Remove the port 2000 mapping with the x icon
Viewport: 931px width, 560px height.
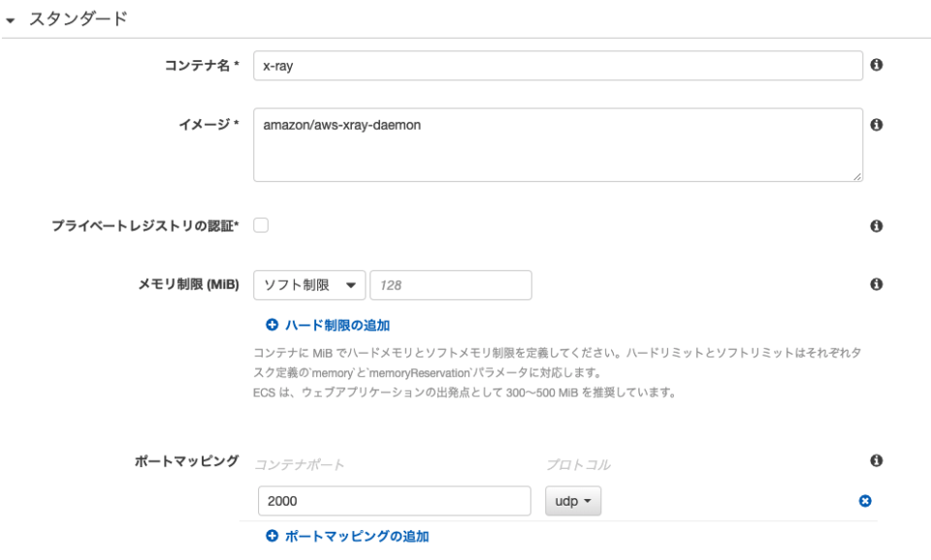[x=866, y=501]
